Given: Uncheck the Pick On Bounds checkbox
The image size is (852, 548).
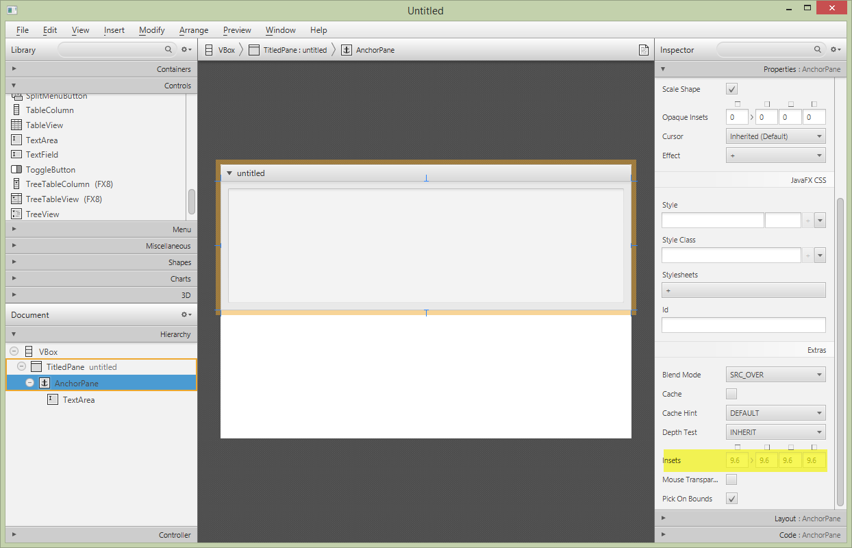Looking at the screenshot, I should pos(731,499).
